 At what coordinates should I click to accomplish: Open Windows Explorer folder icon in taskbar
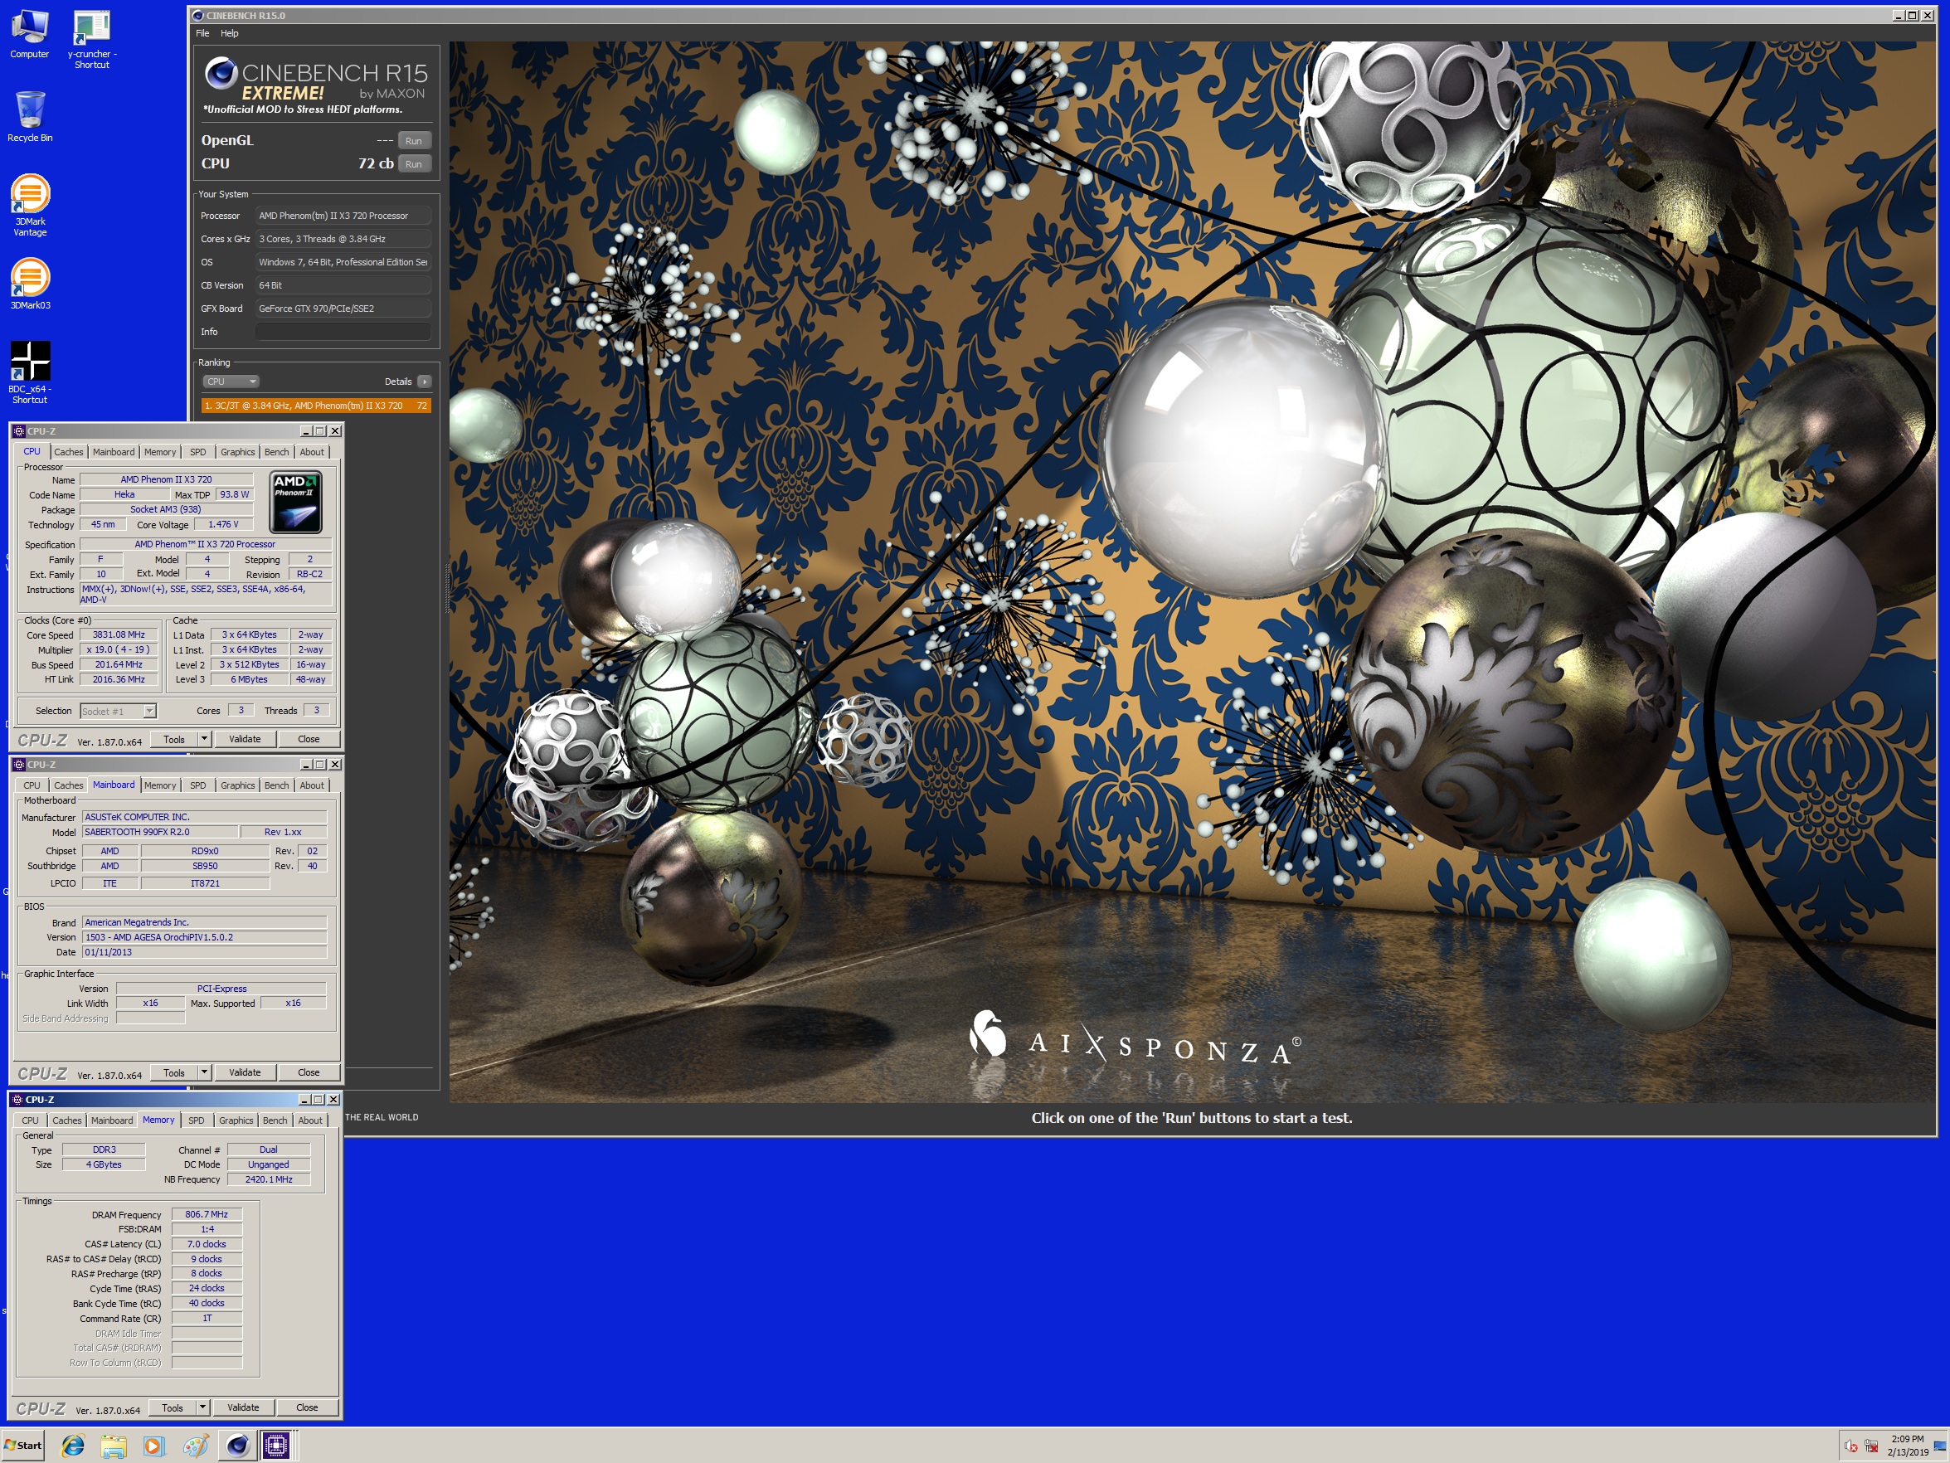113,1446
